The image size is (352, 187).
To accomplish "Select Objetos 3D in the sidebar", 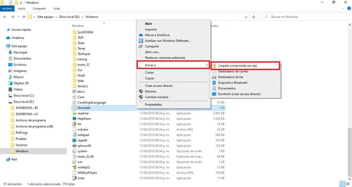I will point(21,83).
